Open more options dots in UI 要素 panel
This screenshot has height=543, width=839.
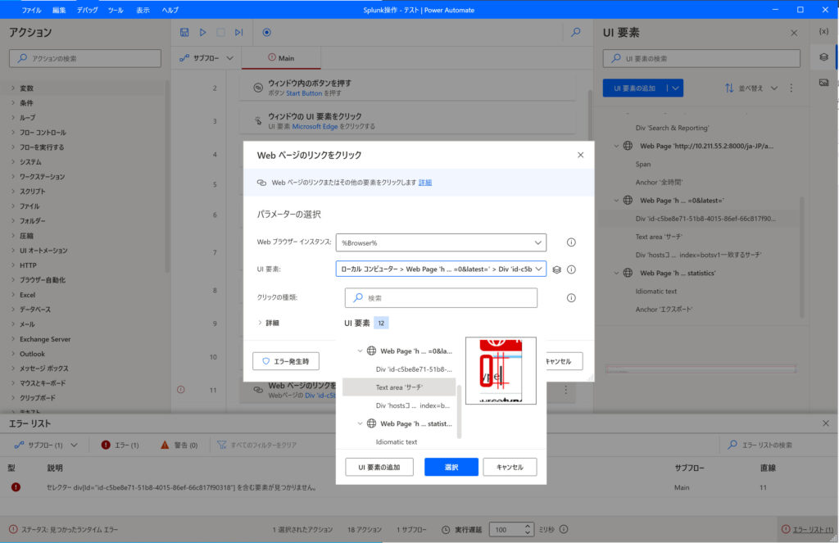(x=791, y=88)
